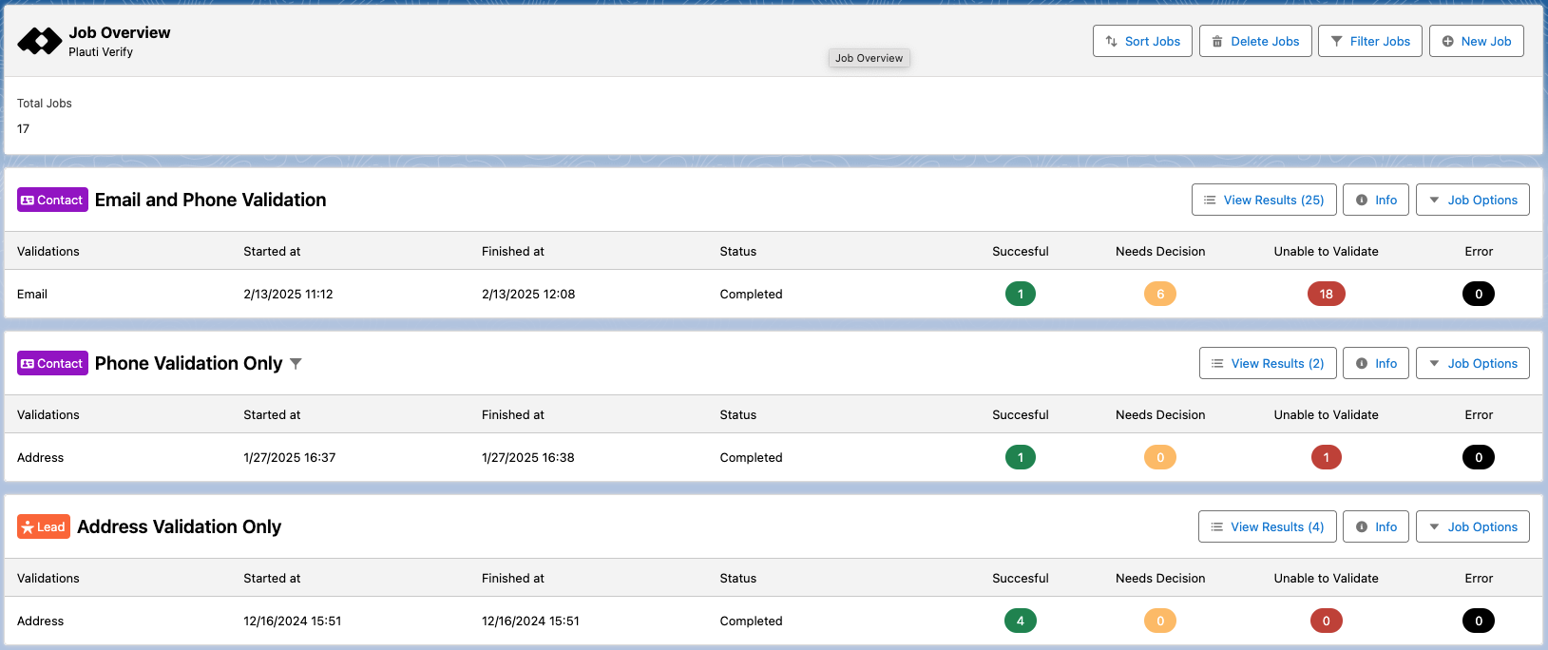Click the Lead badge on Address Validation Only
This screenshot has height=650, width=1548.
tap(44, 526)
